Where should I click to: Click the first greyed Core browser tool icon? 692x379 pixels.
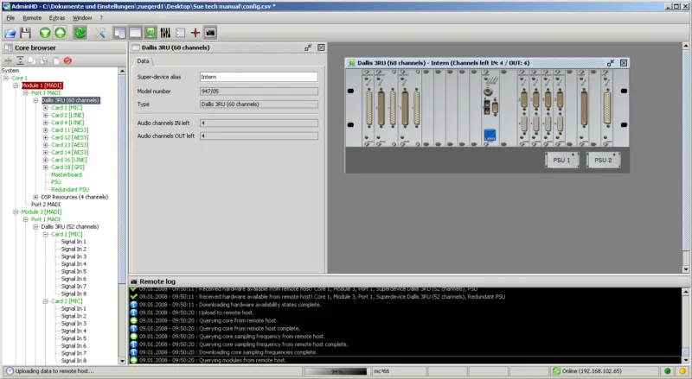click(8, 60)
